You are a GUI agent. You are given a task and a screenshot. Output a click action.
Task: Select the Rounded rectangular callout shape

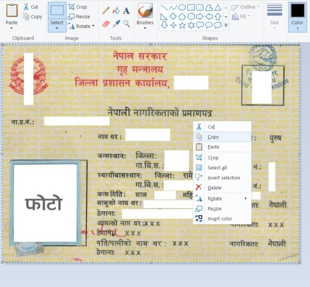coord(200,25)
